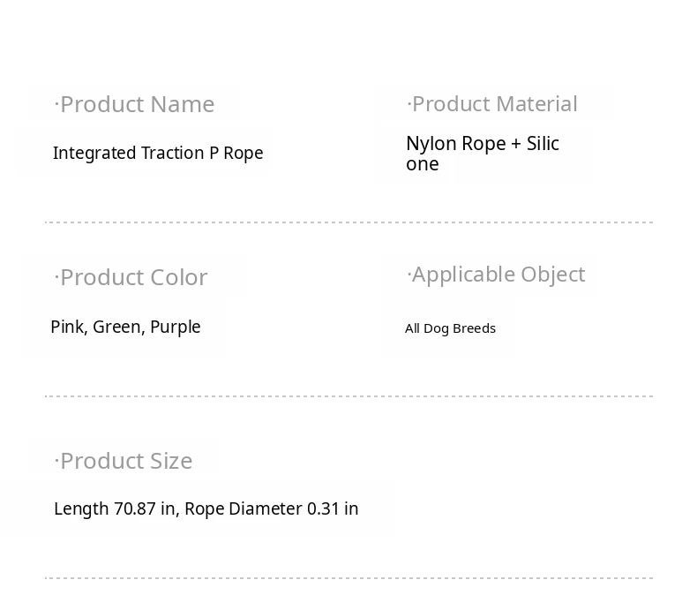Click the word Green in colors
This screenshot has height=610, width=697.
pyautogui.click(x=116, y=328)
